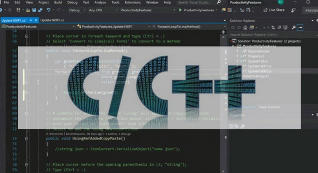This screenshot has height=173, width=318.
Task: Open the Extensions menu
Action: [133, 2]
